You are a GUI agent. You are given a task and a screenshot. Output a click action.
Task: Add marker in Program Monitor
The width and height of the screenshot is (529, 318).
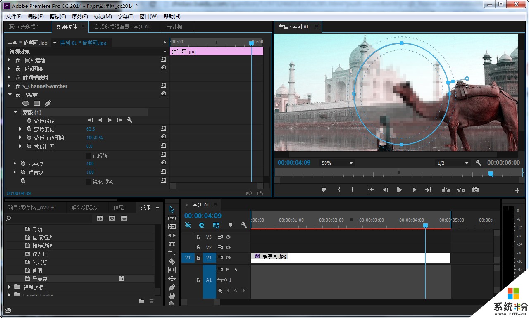pyautogui.click(x=324, y=190)
